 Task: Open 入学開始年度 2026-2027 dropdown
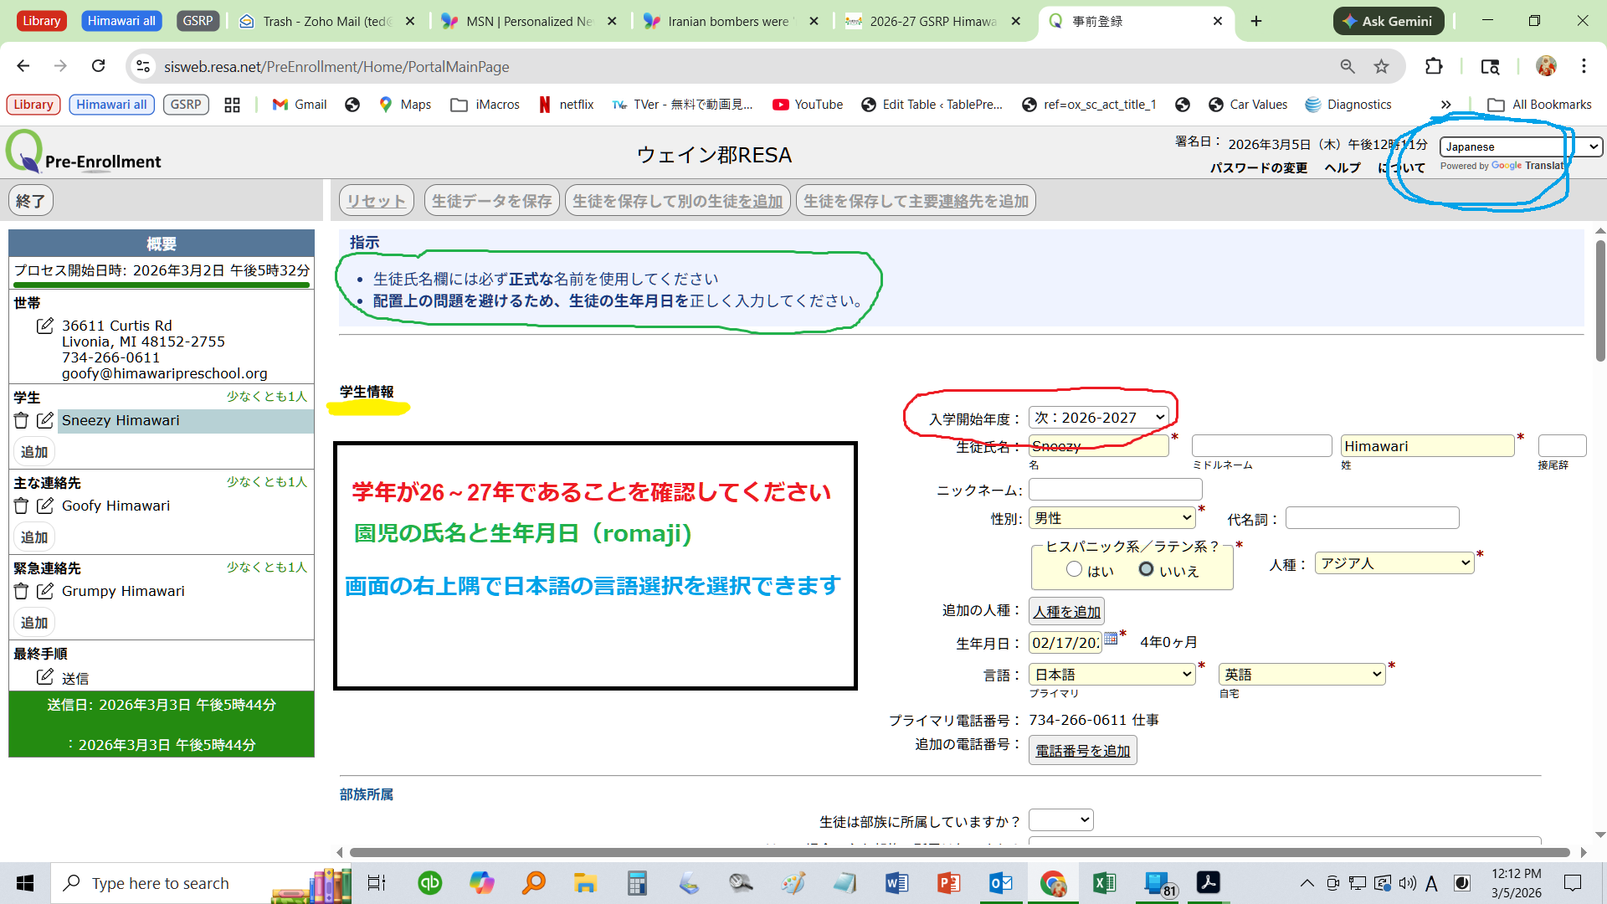(1099, 417)
